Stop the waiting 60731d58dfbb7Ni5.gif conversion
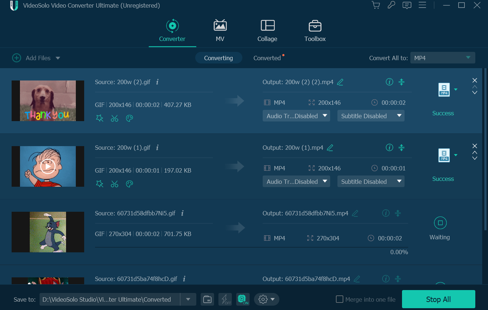 click(440, 223)
